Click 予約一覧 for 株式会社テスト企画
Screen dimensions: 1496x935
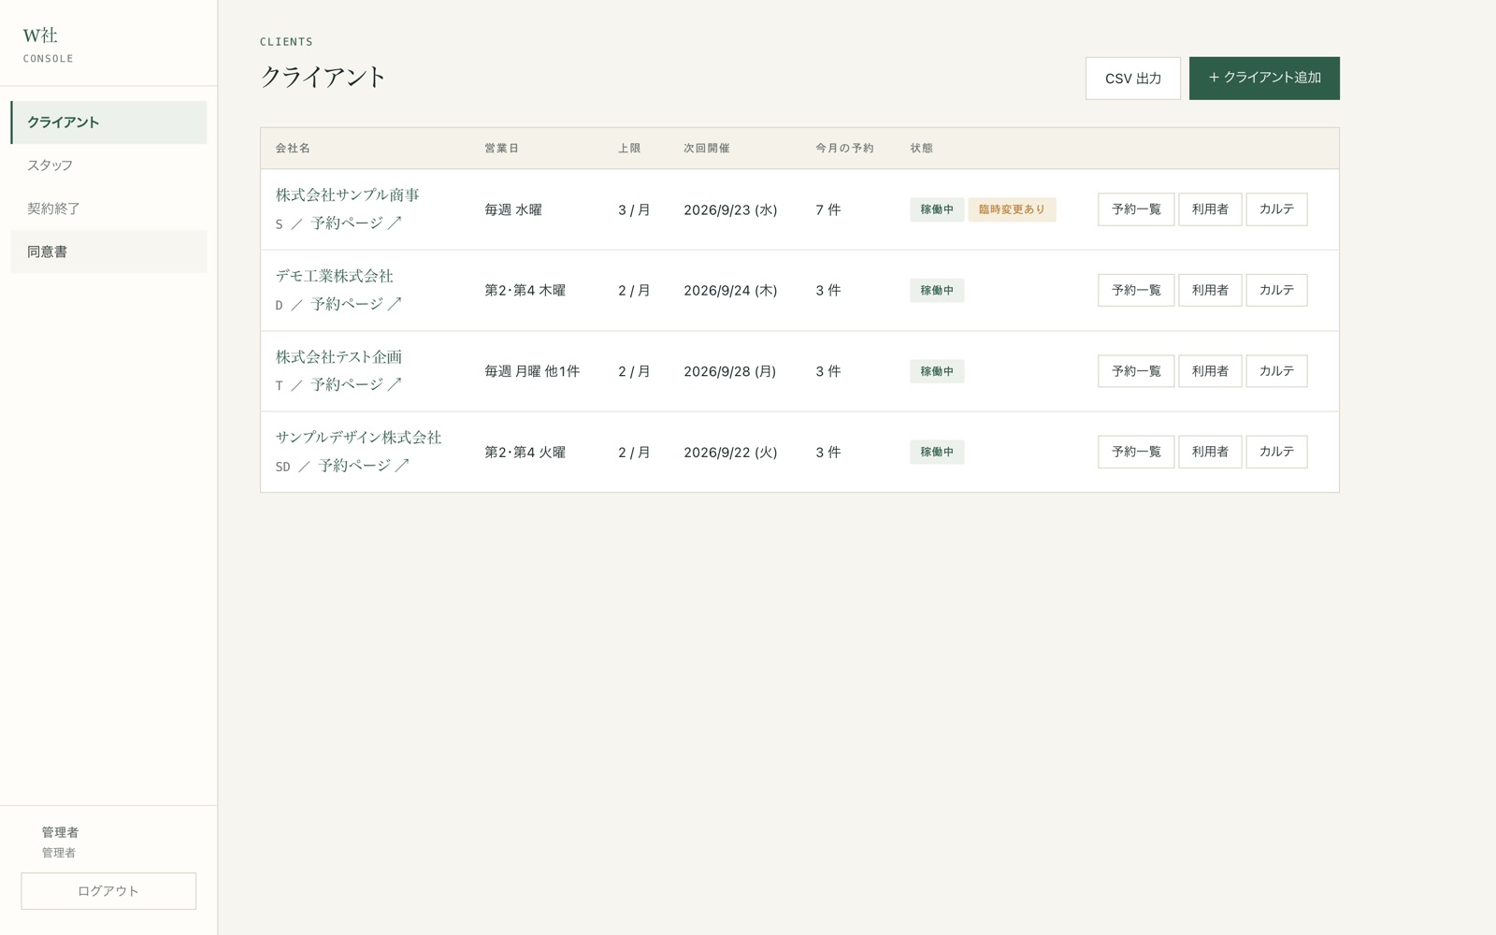(x=1136, y=371)
